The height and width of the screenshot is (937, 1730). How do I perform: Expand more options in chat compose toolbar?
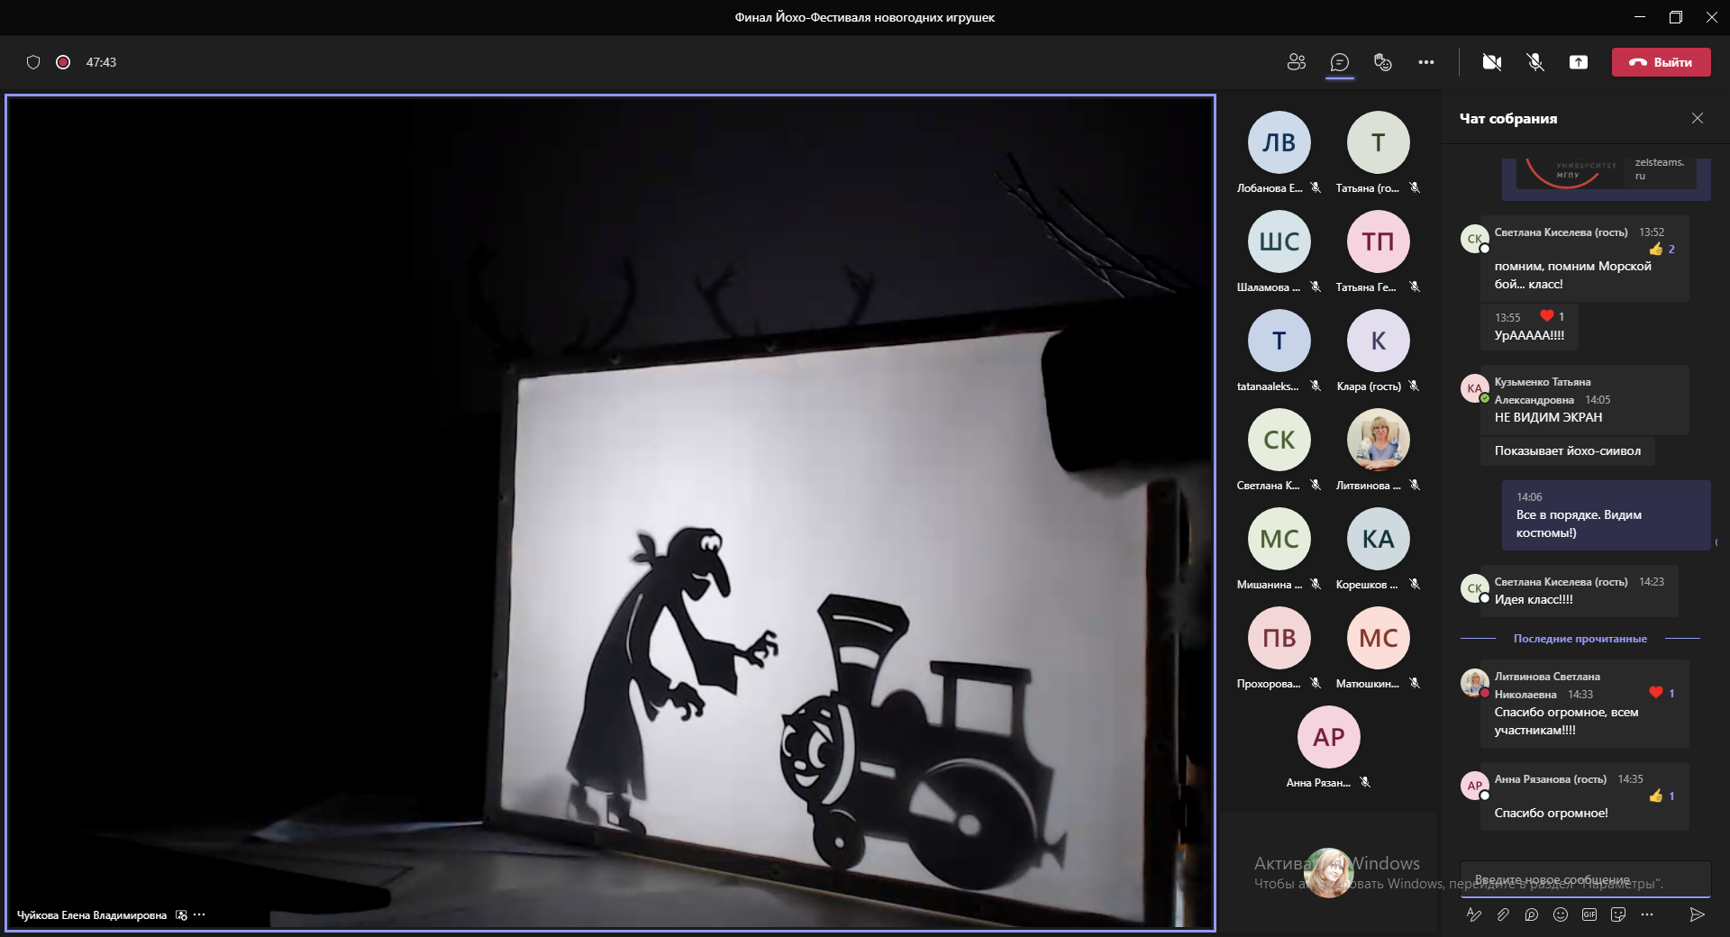point(1647,914)
